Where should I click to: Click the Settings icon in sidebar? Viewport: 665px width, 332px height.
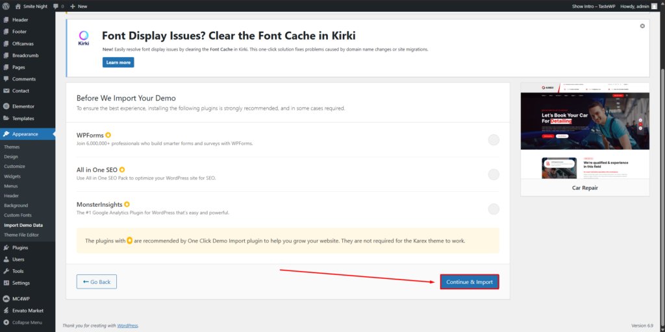(x=6, y=283)
